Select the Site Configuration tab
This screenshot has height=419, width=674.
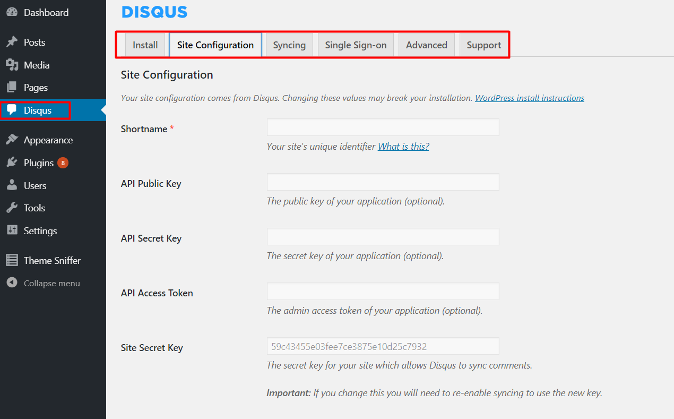point(215,45)
